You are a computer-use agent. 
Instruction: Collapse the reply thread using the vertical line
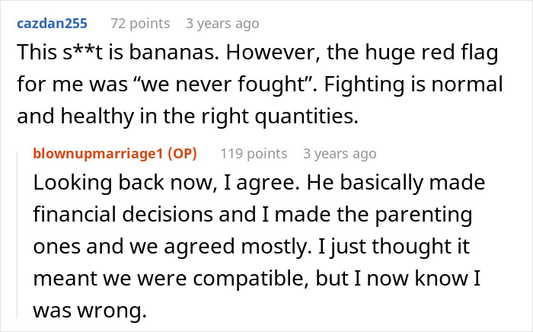coord(18,235)
